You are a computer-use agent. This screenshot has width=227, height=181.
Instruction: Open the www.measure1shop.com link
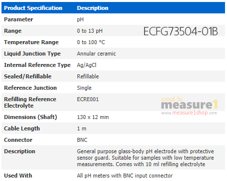[x=189, y=113]
